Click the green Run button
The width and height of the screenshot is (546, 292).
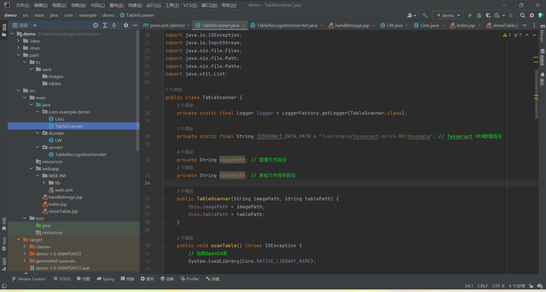(x=470, y=15)
